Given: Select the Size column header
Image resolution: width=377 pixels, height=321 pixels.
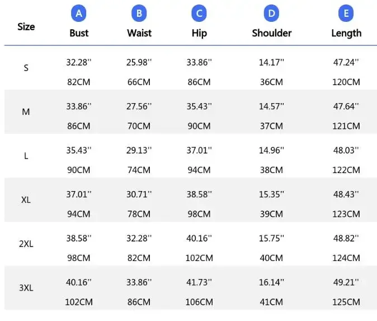Looking at the screenshot, I should [26, 26].
